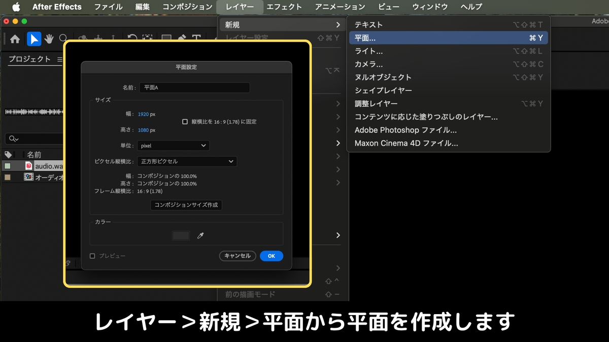Open the Apple menu
Image resolution: width=609 pixels, height=342 pixels.
point(16,7)
